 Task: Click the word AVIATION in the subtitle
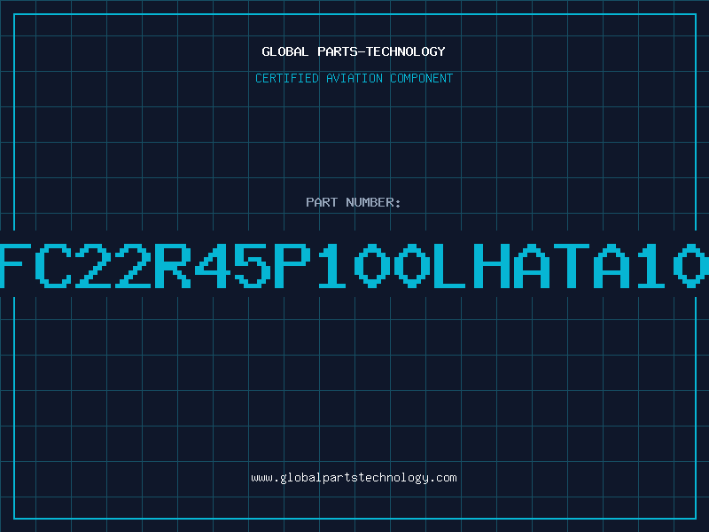click(354, 78)
